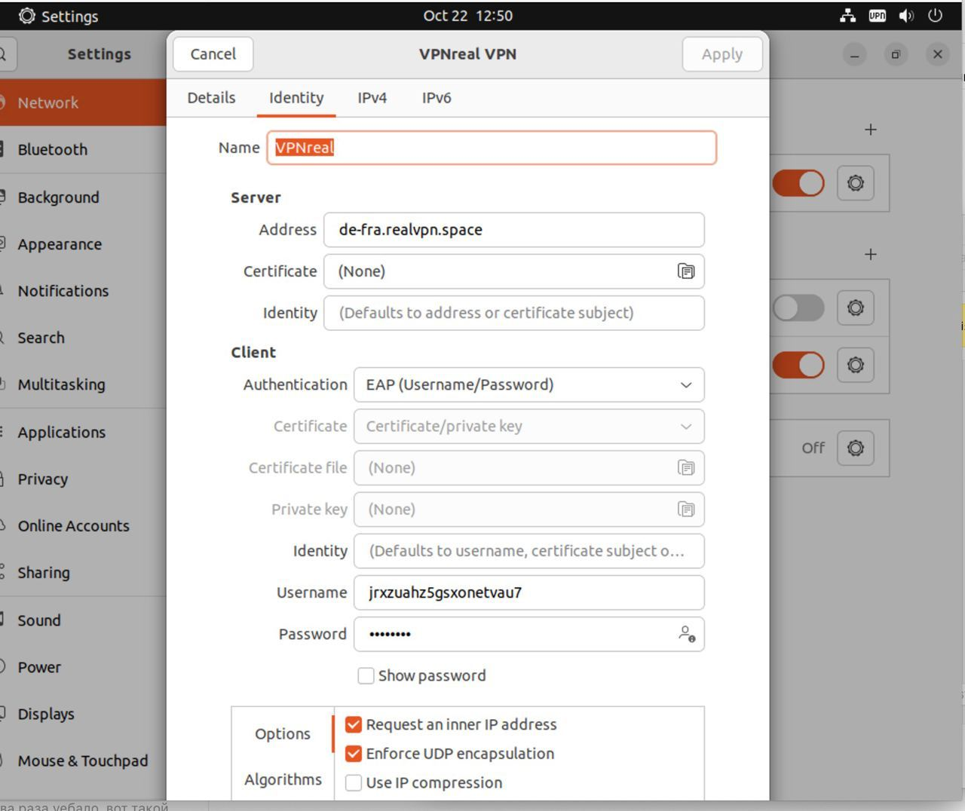Check the Use IP compression option

click(x=354, y=782)
